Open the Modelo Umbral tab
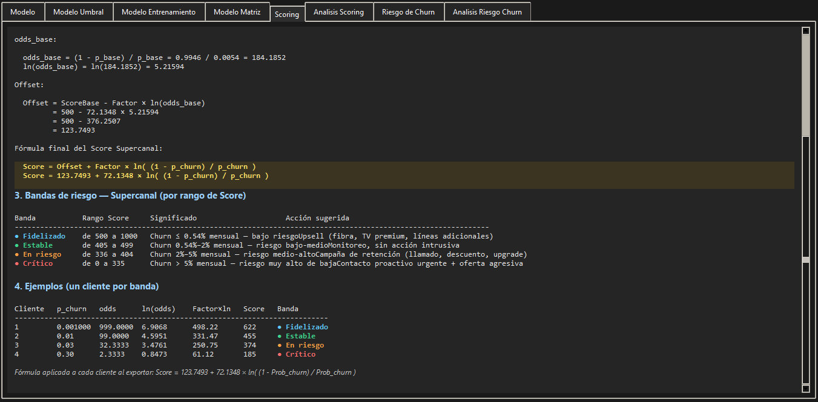818x402 pixels. pyautogui.click(x=79, y=12)
